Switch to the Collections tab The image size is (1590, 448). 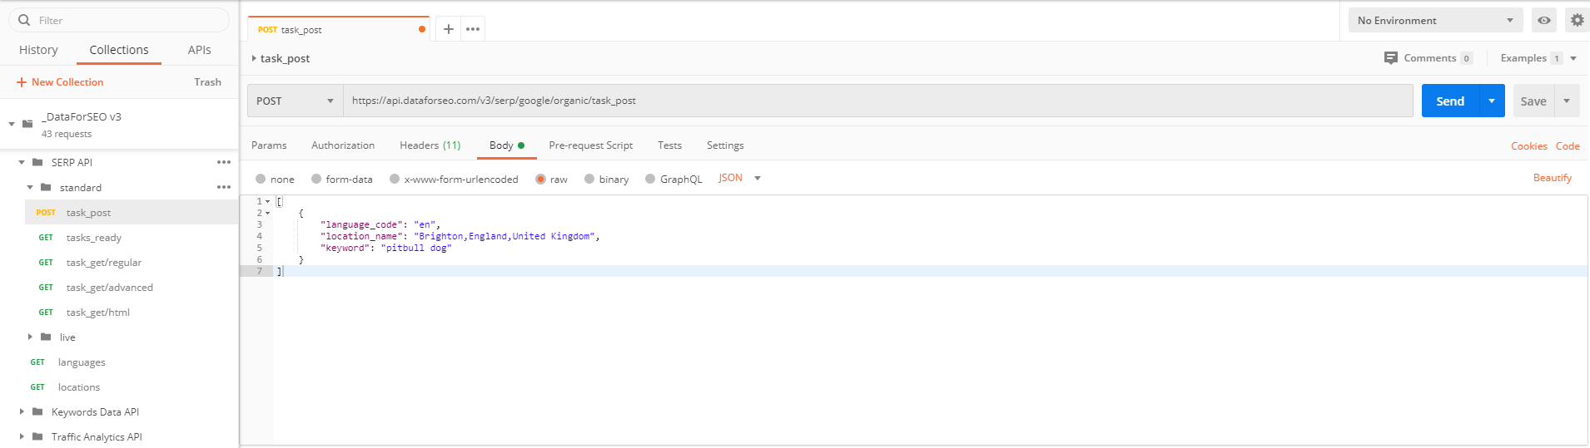point(119,50)
